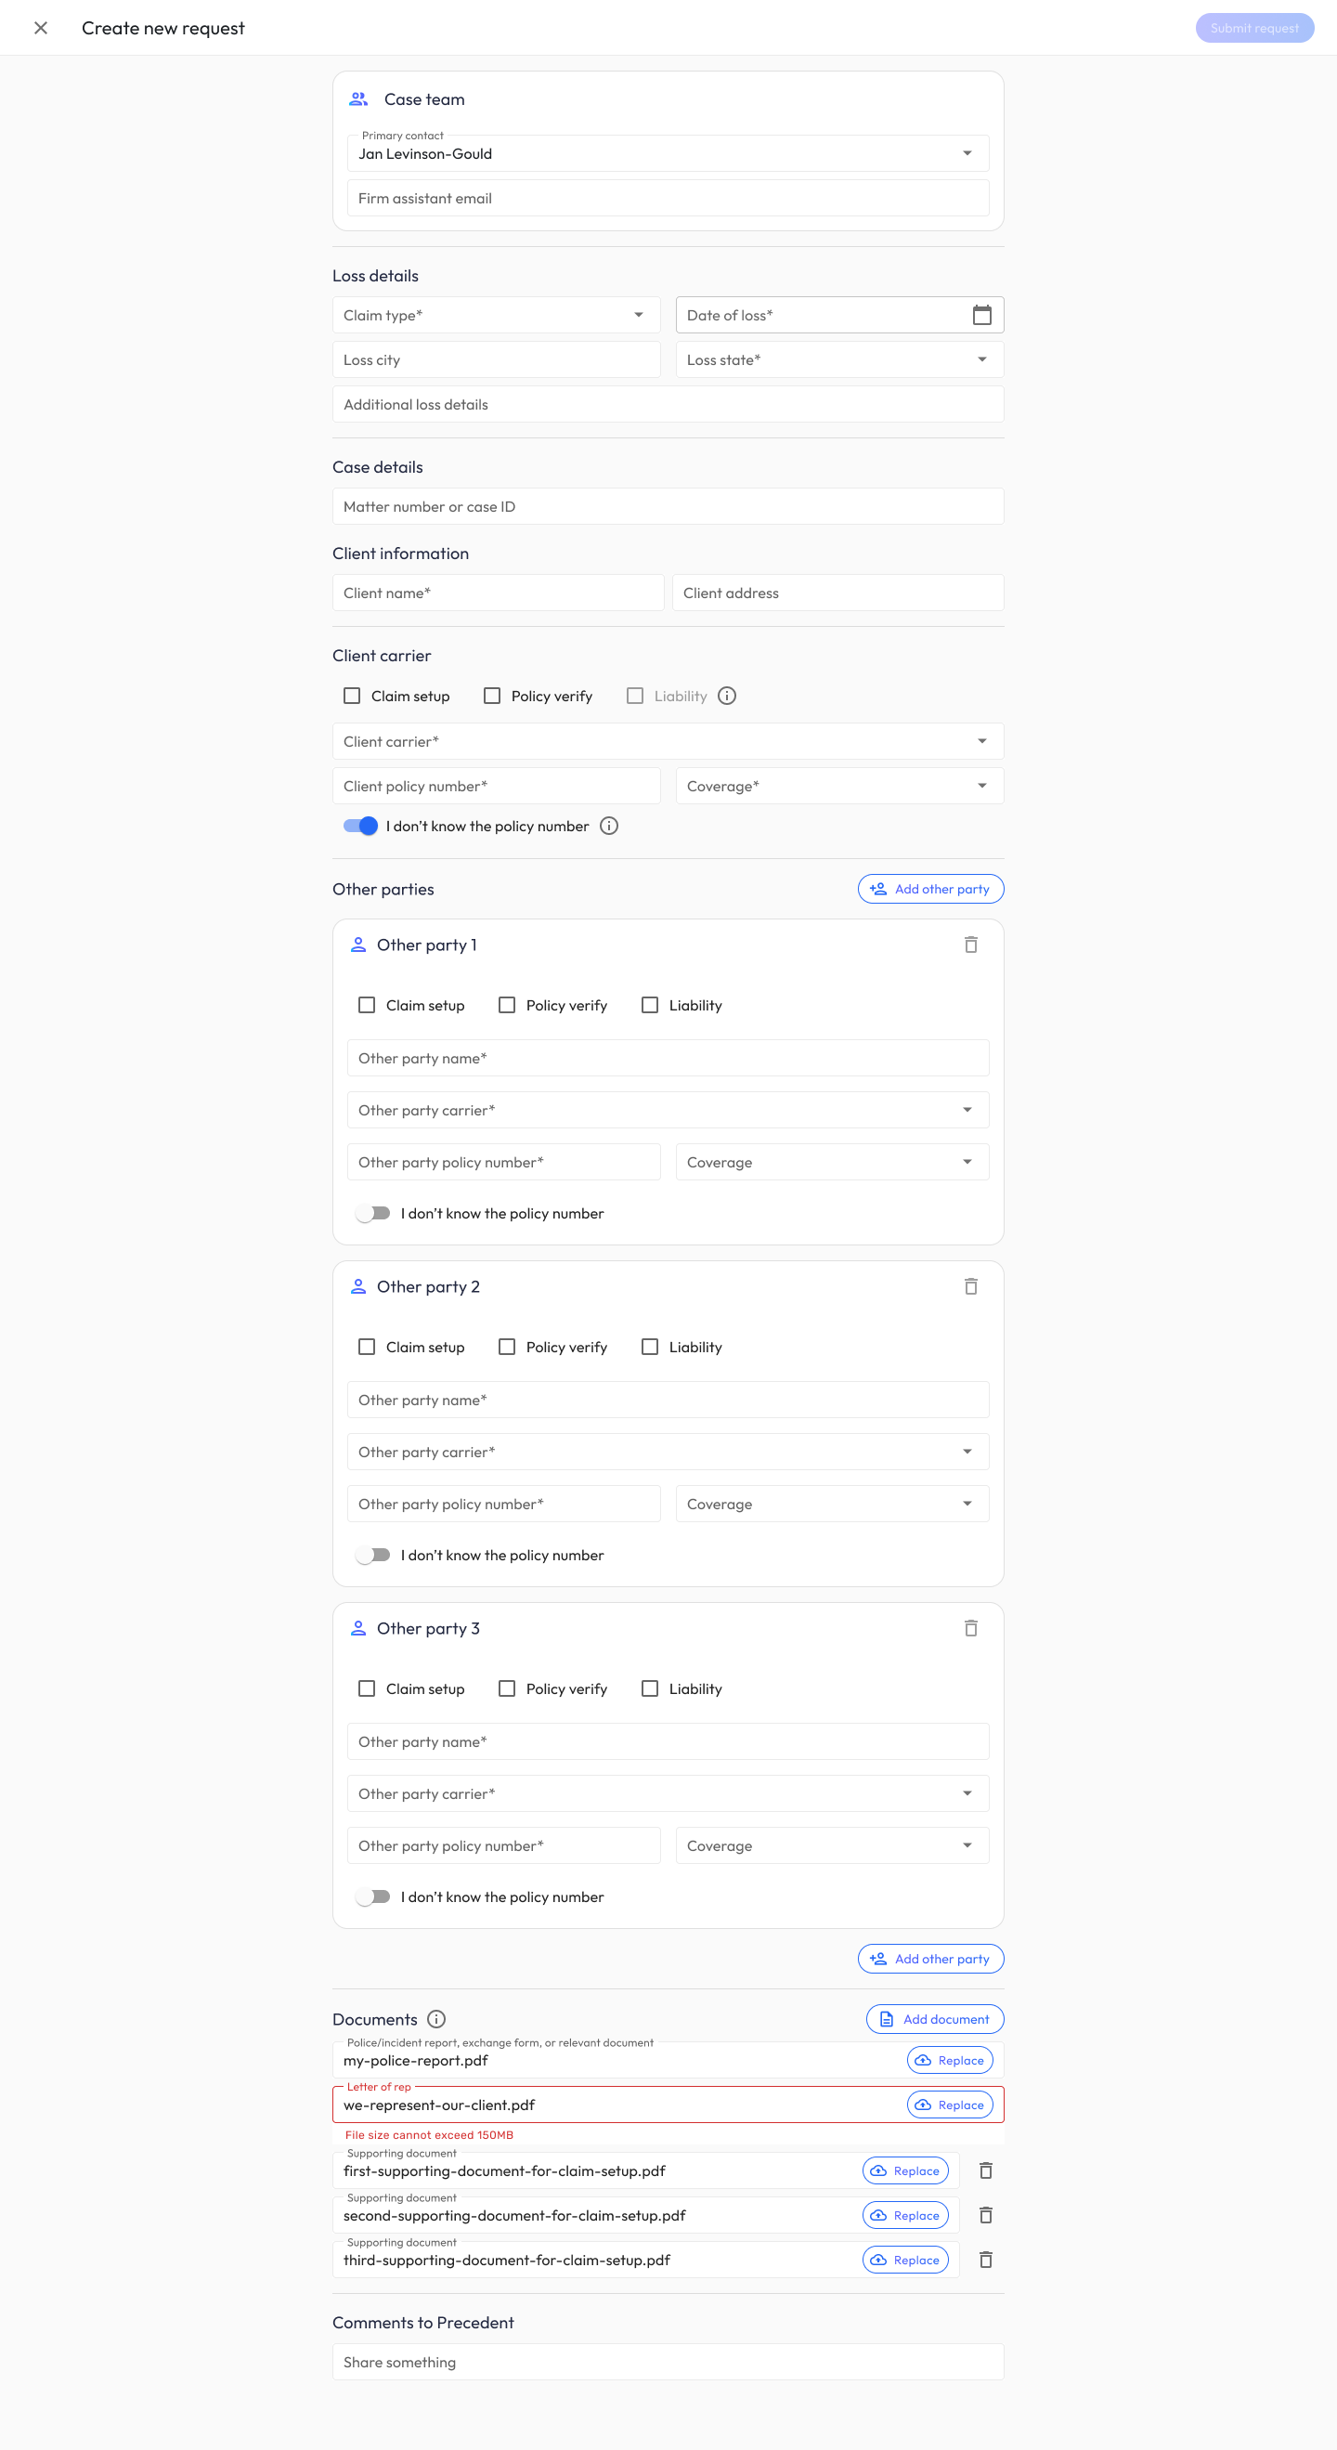Click the Client name input field
Viewport: 1337px width, 2450px height.
pyautogui.click(x=498, y=593)
